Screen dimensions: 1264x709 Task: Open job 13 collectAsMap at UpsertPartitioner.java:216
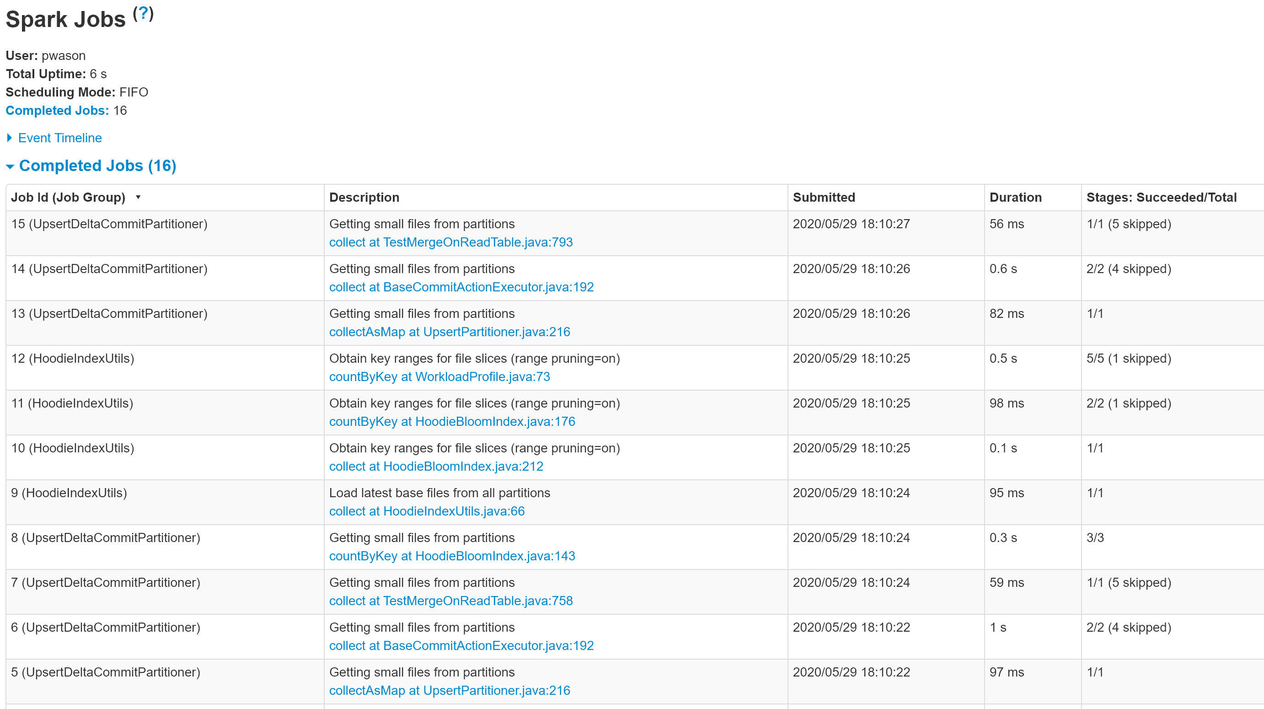[449, 332]
